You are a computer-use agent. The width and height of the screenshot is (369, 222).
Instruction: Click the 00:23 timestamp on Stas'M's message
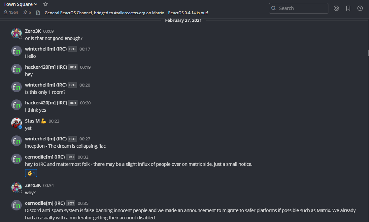[54, 121]
